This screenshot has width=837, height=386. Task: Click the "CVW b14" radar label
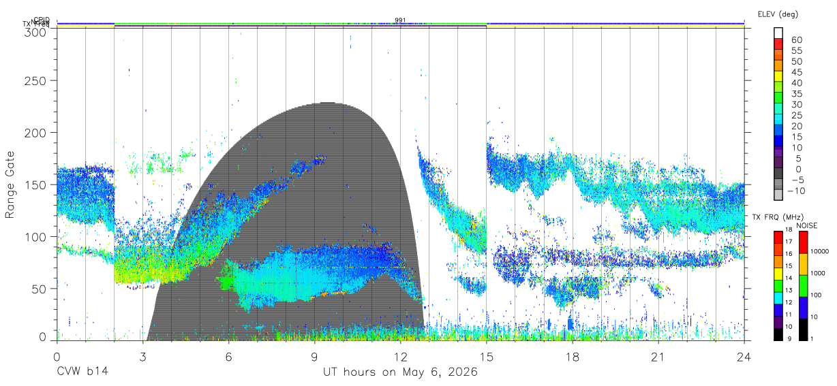click(x=82, y=372)
